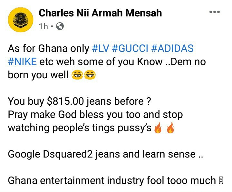Screen dimensions: 232x192
Task: Open the 1h post timestamp
Action: pos(43,26)
